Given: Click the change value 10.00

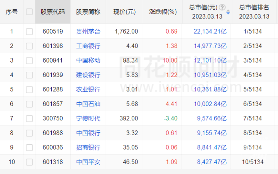Looking at the screenshot, I should coord(170,61).
